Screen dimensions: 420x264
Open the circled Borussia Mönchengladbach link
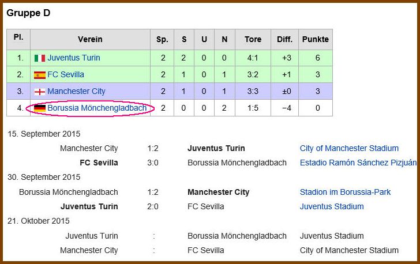[97, 108]
